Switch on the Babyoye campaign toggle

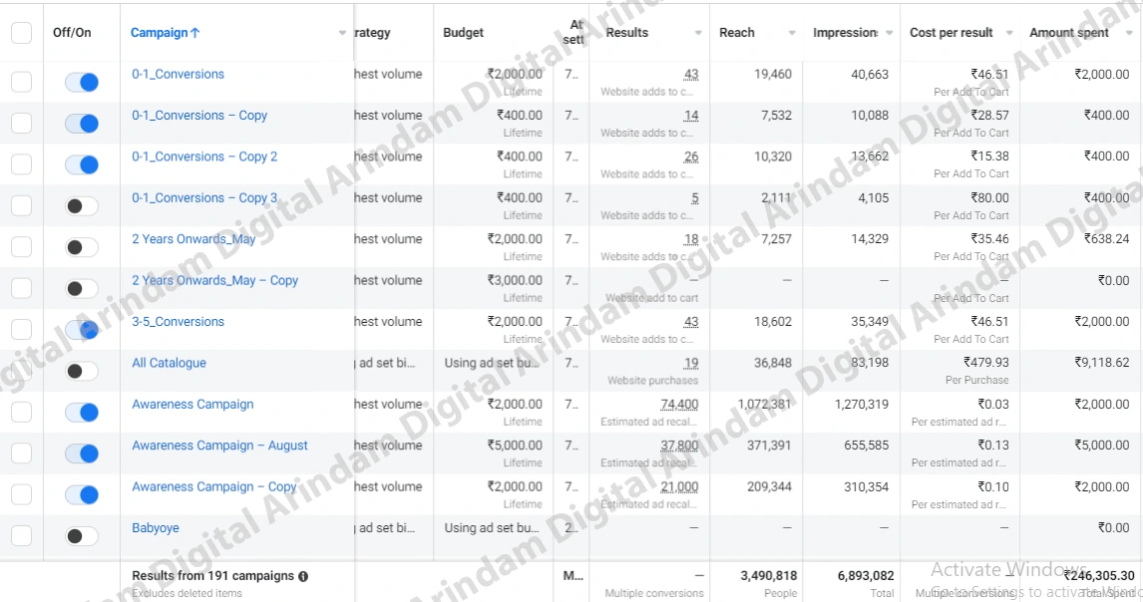pos(82,536)
